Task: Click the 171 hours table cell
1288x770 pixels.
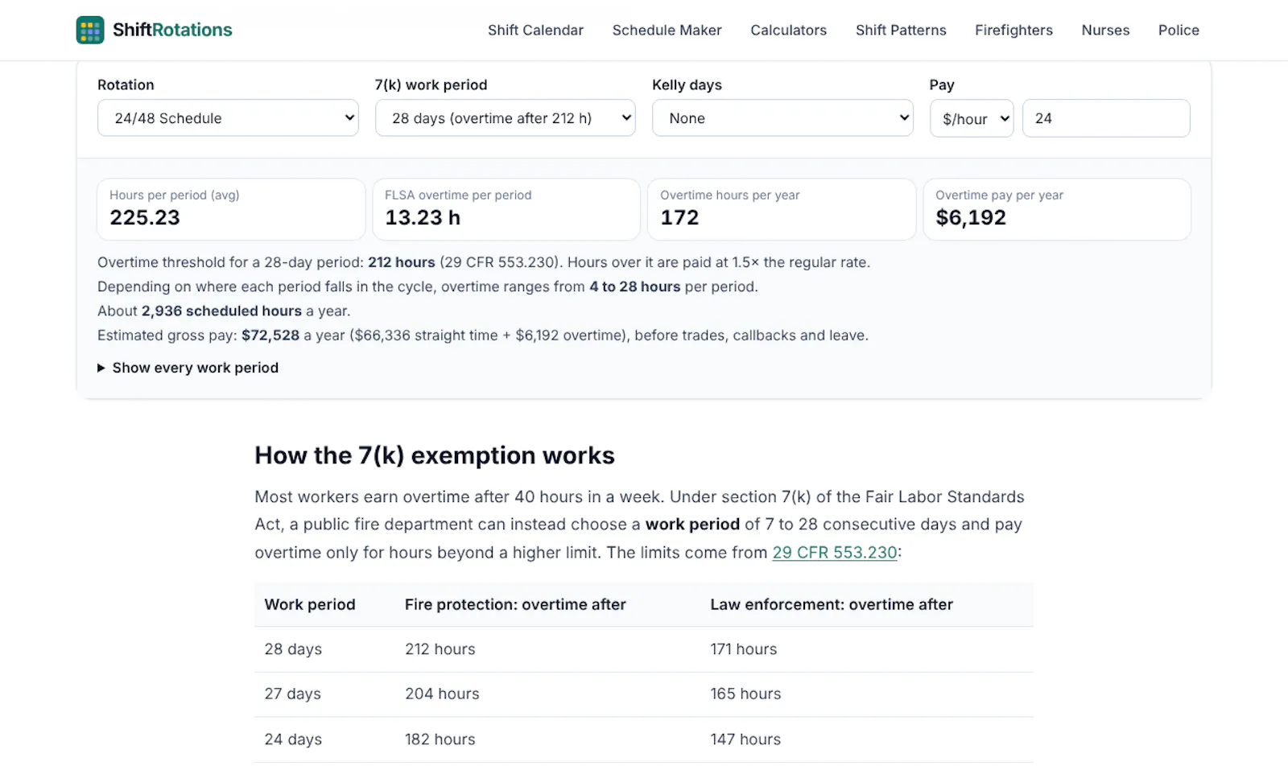Action: pyautogui.click(x=744, y=649)
